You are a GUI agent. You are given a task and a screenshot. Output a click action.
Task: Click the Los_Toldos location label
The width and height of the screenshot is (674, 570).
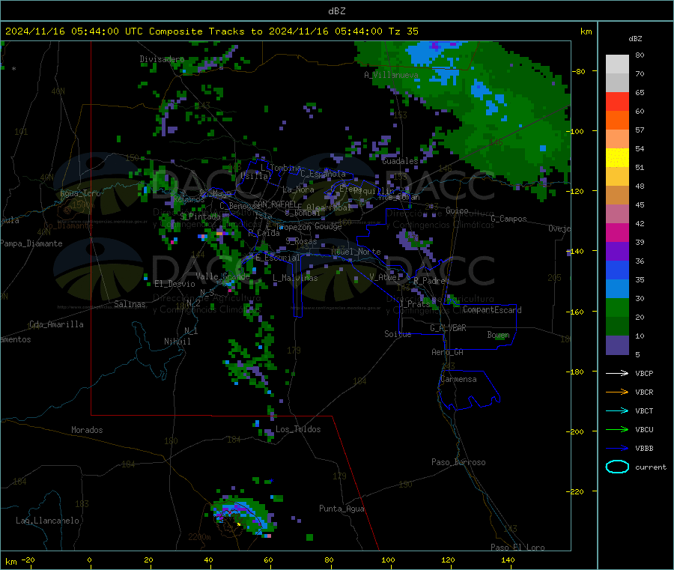298,429
